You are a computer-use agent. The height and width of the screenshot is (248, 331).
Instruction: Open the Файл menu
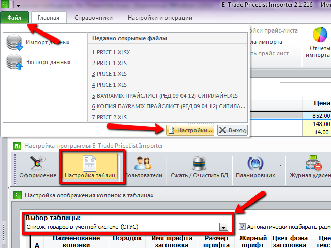click(14, 18)
